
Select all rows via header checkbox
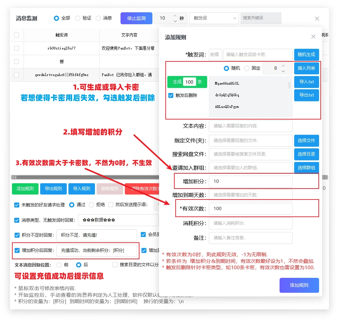coord(17,35)
